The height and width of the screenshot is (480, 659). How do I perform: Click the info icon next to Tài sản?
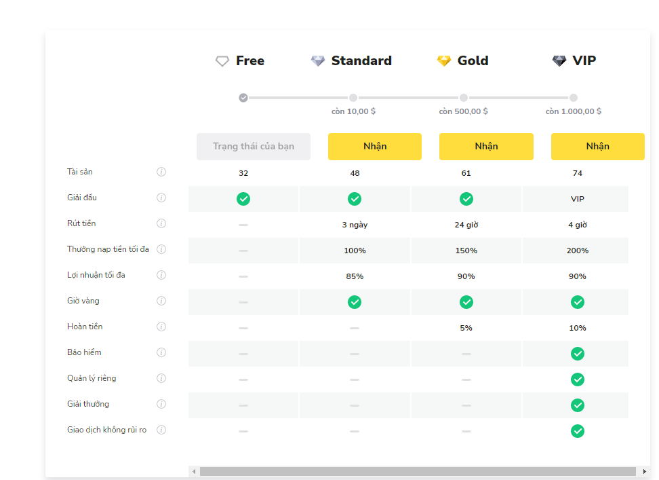(x=161, y=172)
